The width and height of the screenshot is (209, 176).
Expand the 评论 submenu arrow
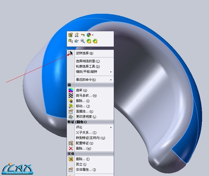111,128
